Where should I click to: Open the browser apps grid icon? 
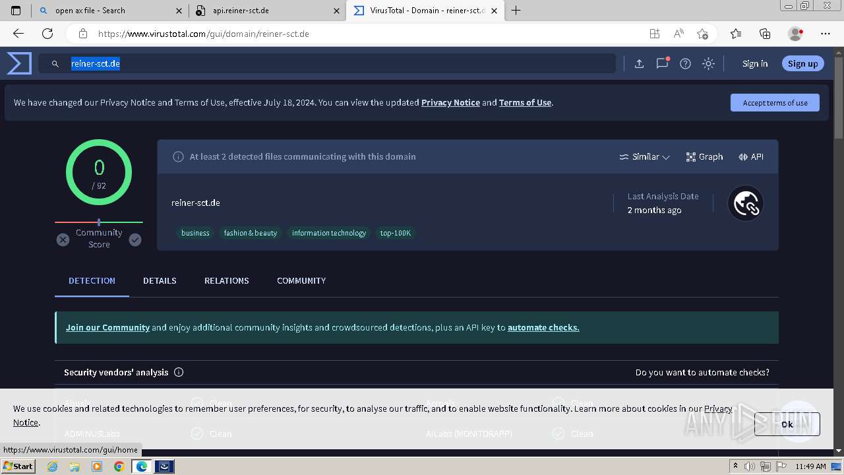[654, 34]
